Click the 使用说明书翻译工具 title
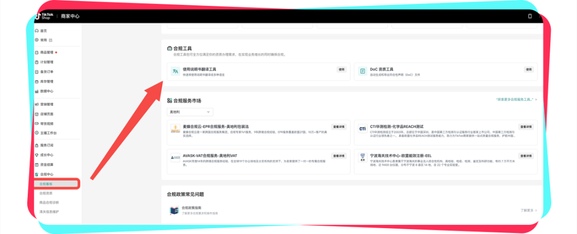 coord(199,69)
